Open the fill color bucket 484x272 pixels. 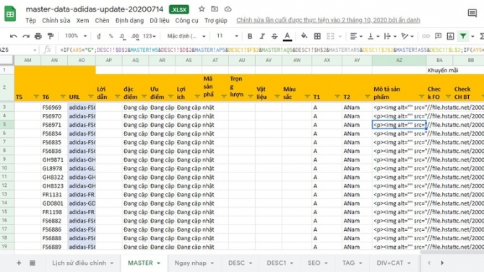tap(304, 36)
